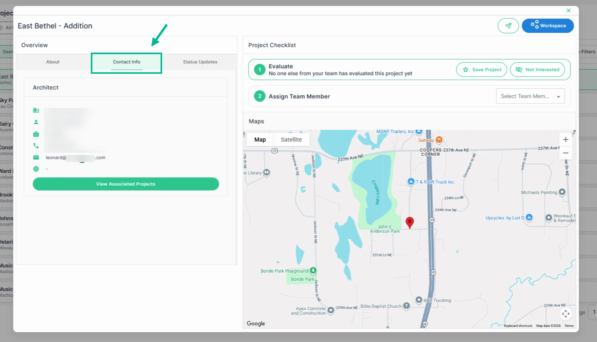Click View Associated Projects button
Screen dimensions: 597x342
tap(126, 184)
